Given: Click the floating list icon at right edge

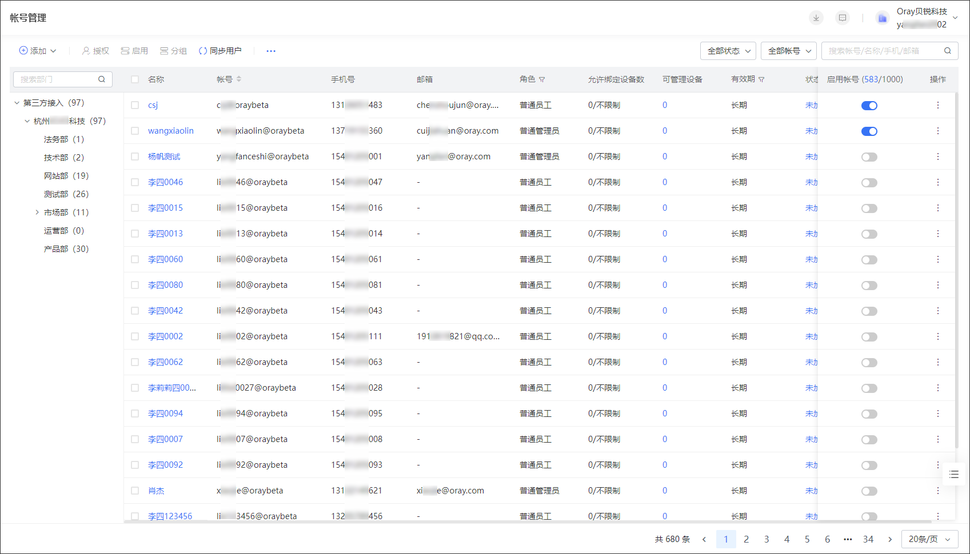Looking at the screenshot, I should [x=953, y=474].
